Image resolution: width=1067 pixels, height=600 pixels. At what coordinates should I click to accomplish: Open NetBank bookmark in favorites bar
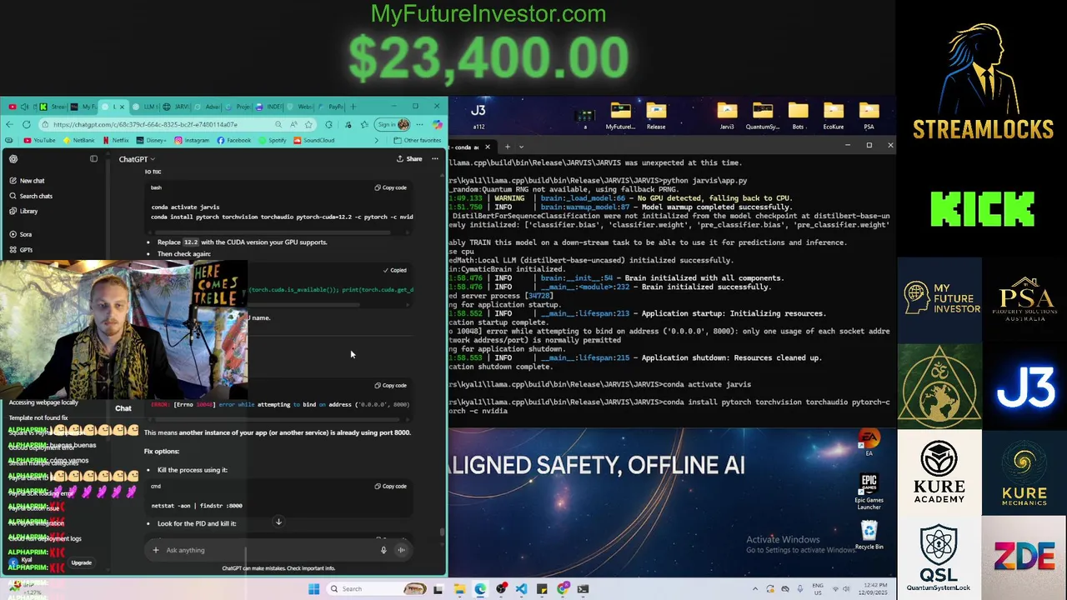point(78,140)
